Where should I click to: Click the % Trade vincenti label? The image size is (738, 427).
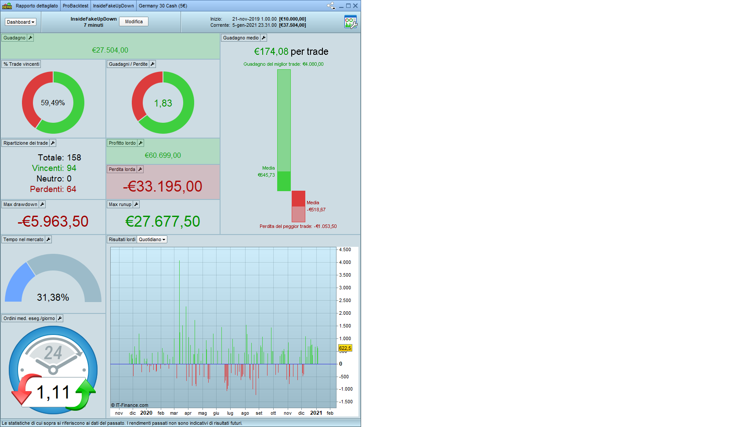tap(22, 64)
